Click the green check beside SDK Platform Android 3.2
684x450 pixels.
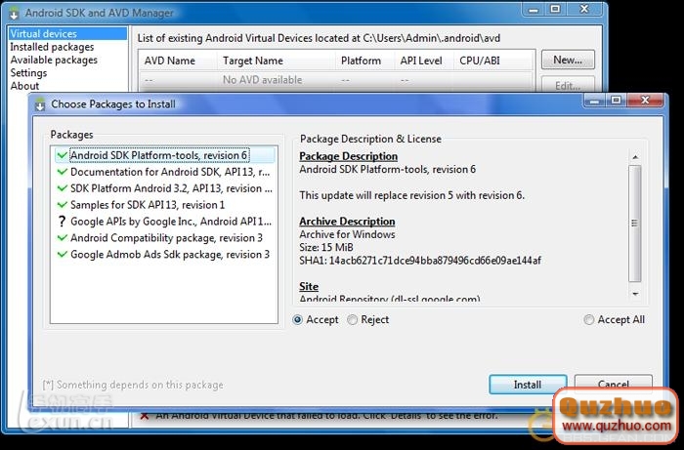coord(63,188)
